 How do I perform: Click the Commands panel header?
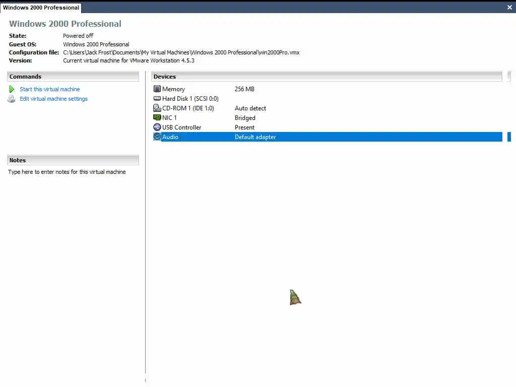pos(73,77)
